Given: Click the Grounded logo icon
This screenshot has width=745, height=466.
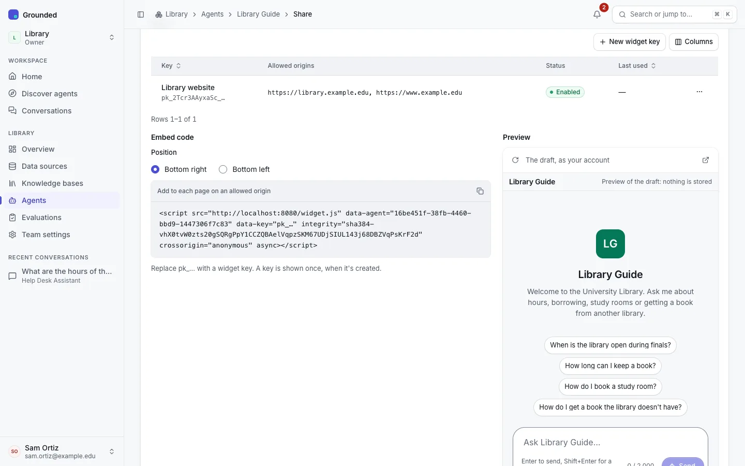Looking at the screenshot, I should pyautogui.click(x=13, y=14).
